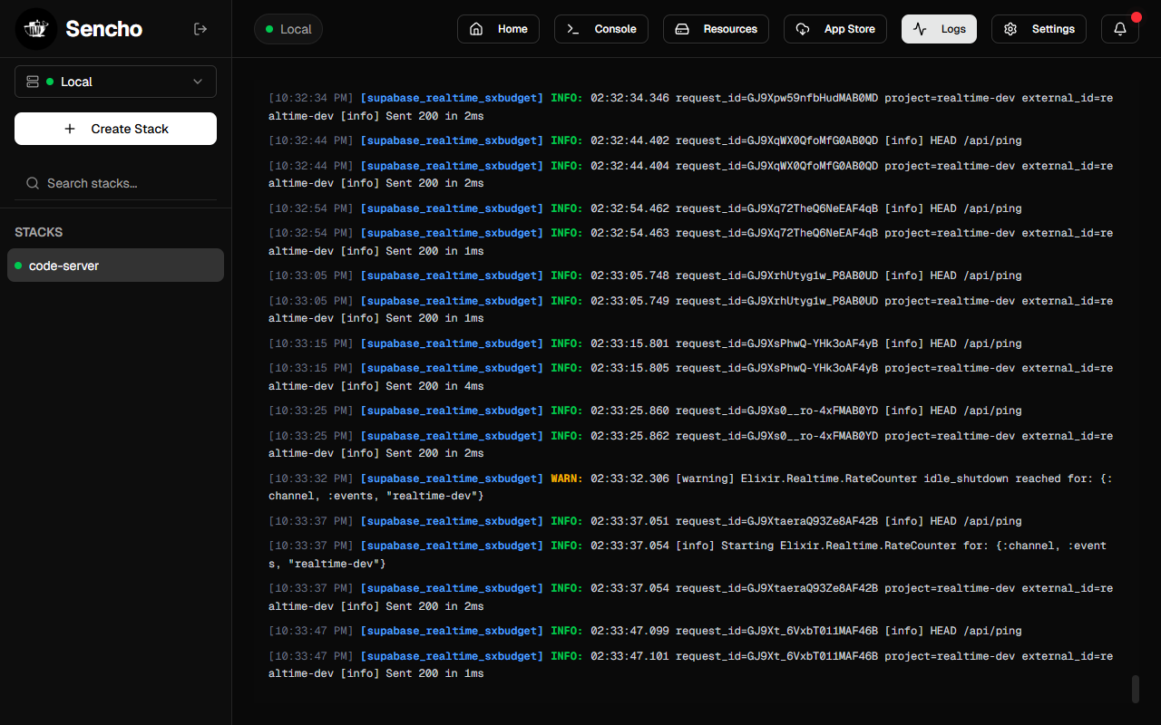Open the Resources tab
This screenshot has height=725, width=1161.
coord(716,29)
